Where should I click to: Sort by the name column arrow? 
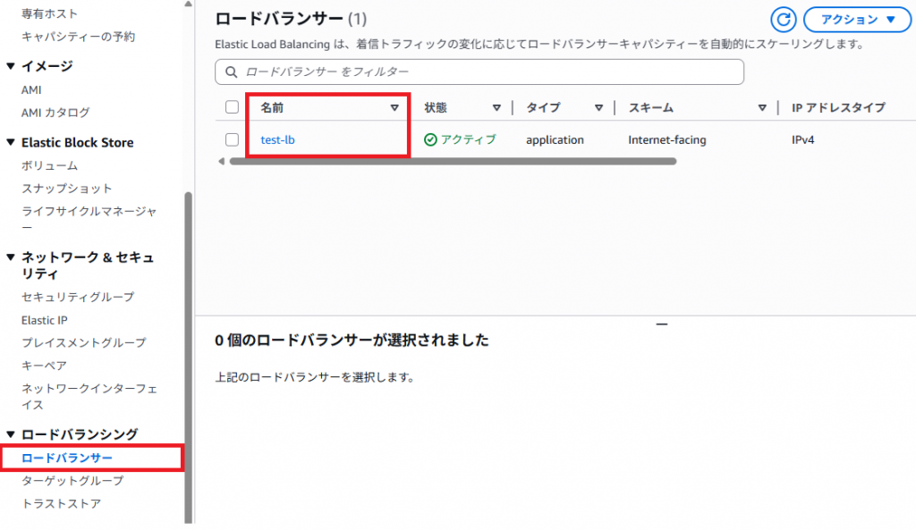coord(394,108)
